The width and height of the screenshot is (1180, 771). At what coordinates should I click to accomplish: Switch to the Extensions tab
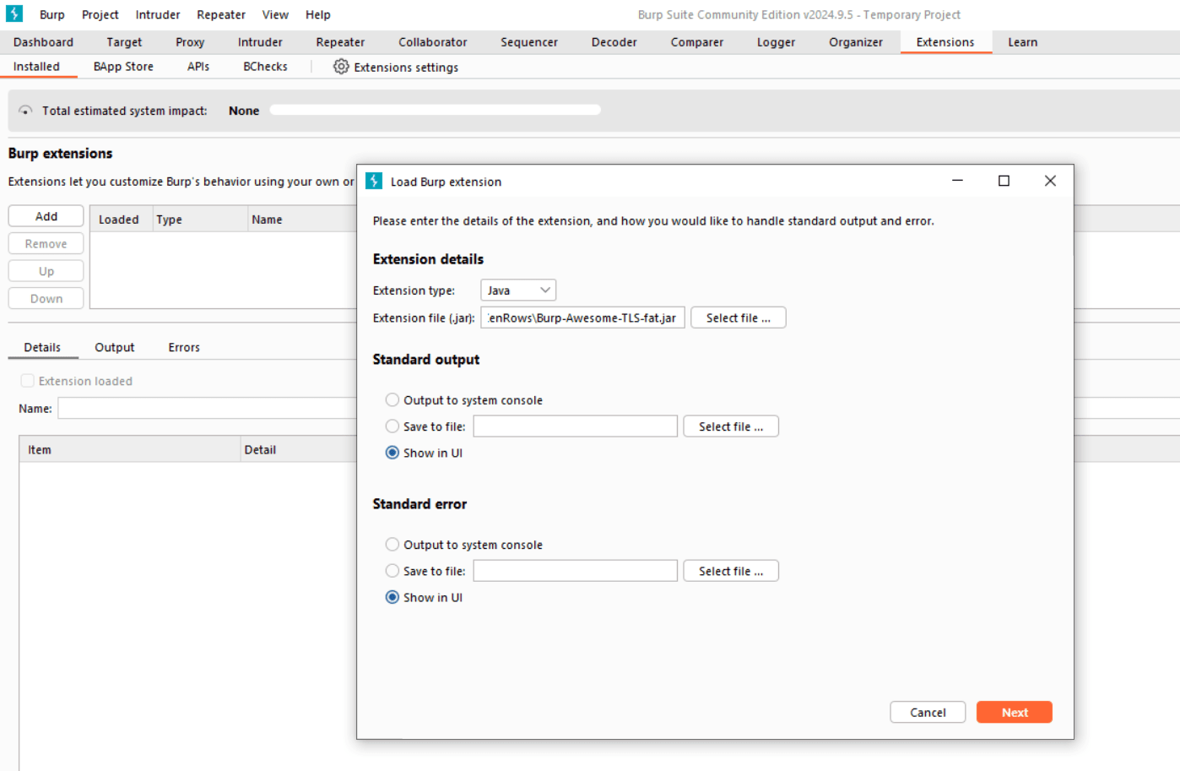(945, 42)
